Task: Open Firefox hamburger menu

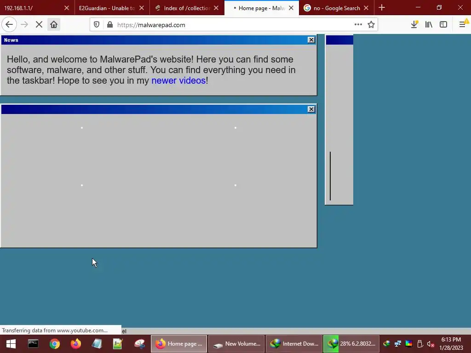Action: (462, 25)
